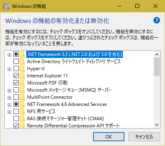This screenshot has width=165, height=146.
Task: Uncheck the Internet Explorer 11 checkbox
Action: click(x=16, y=76)
